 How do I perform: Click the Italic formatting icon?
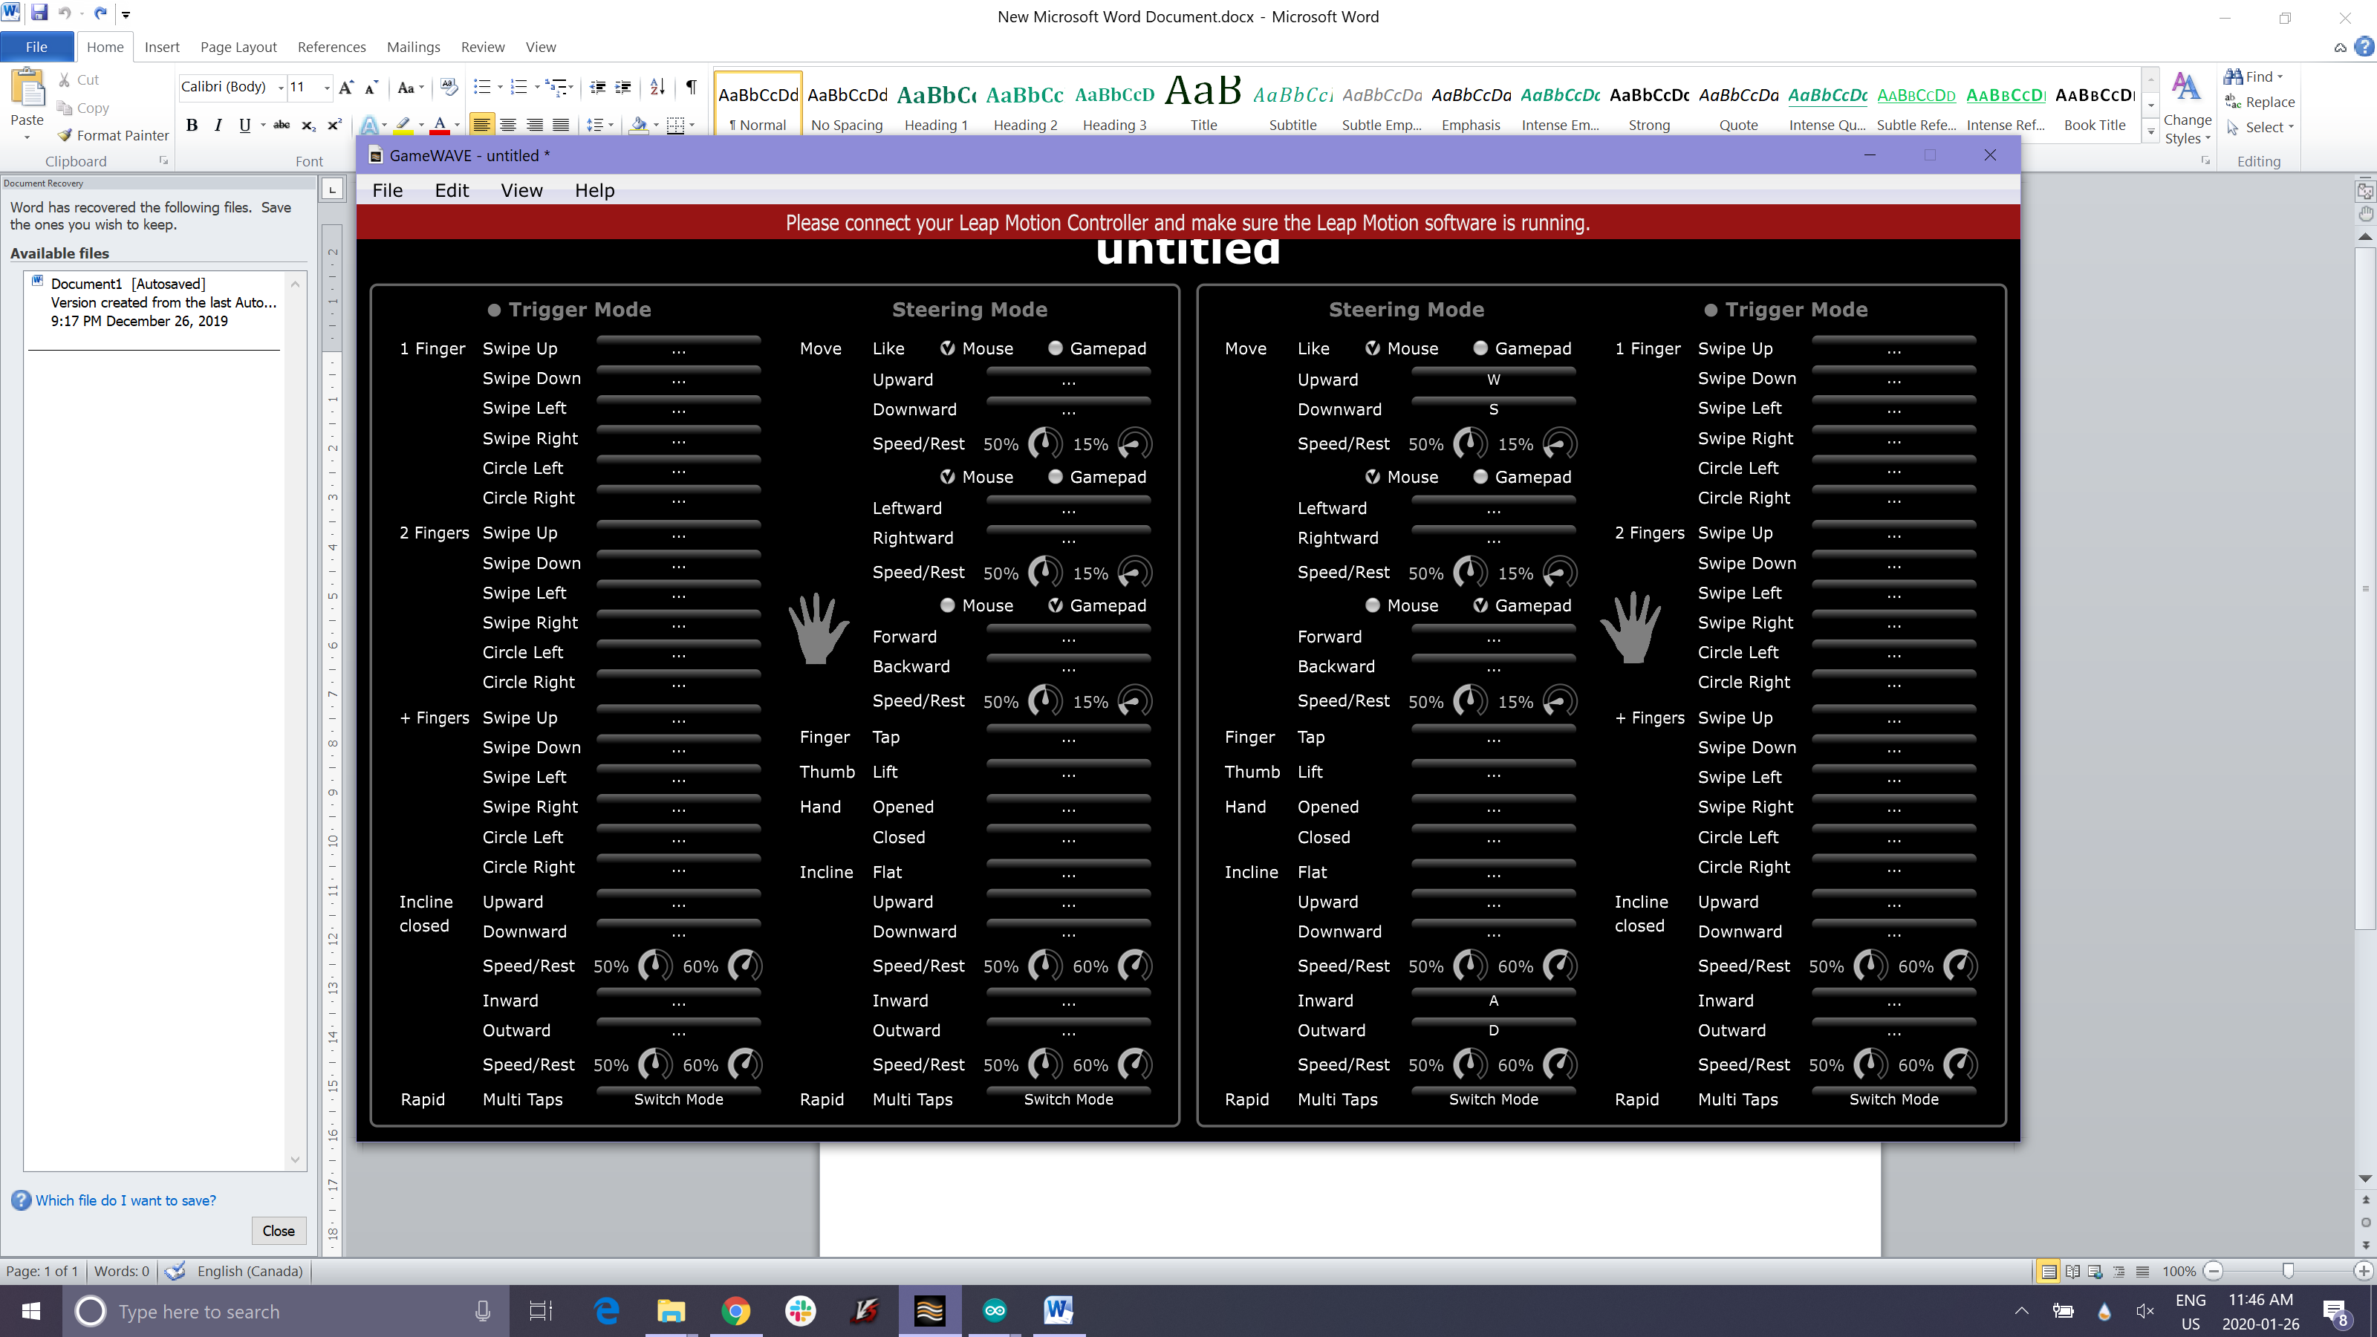pyautogui.click(x=218, y=125)
